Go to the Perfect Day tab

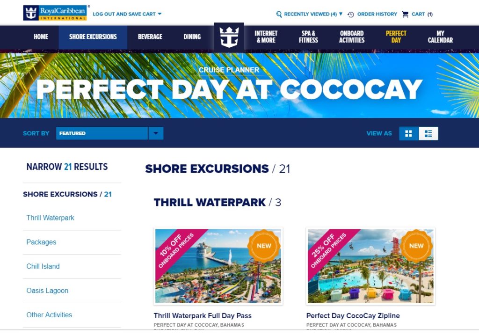coord(396,37)
